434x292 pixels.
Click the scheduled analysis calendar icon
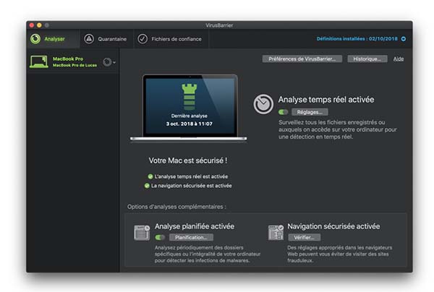[x=142, y=233]
